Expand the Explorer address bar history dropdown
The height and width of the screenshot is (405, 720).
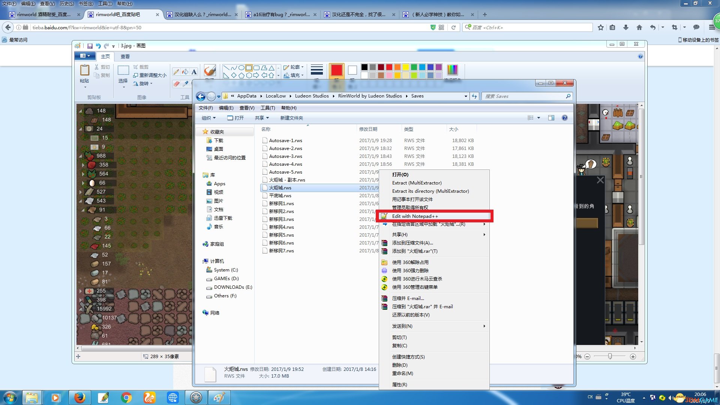(x=466, y=96)
